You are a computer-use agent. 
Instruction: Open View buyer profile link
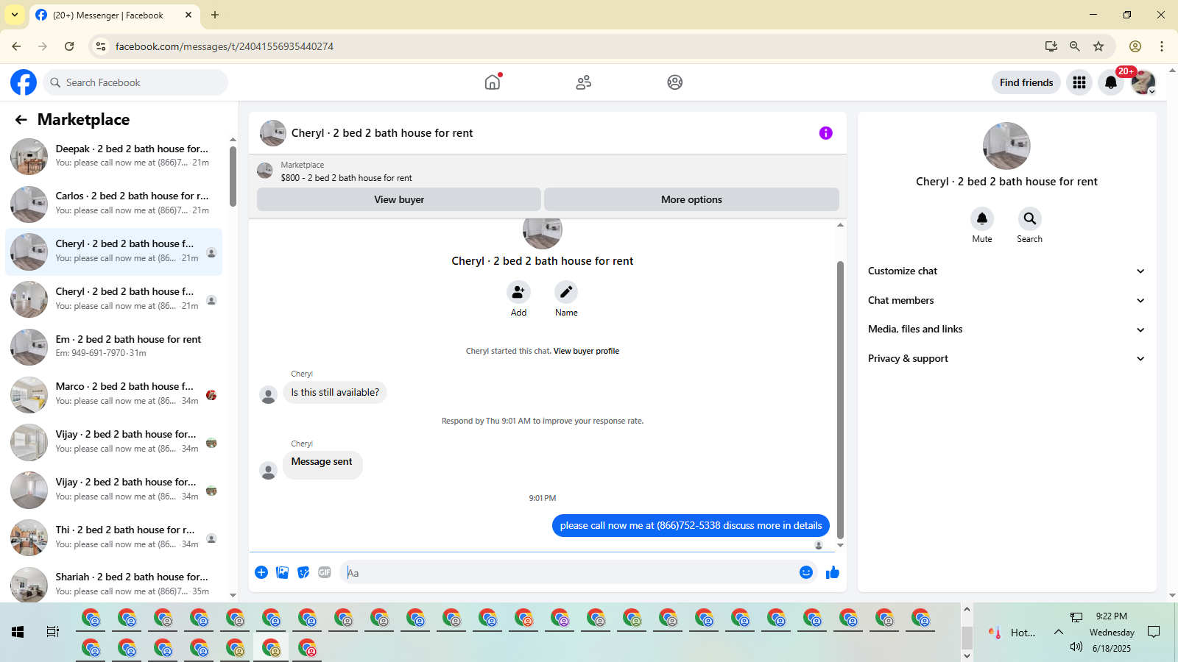(586, 352)
